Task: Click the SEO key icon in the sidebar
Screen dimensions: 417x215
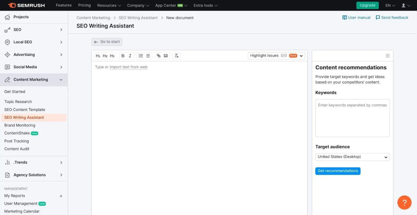Action: click(7, 30)
